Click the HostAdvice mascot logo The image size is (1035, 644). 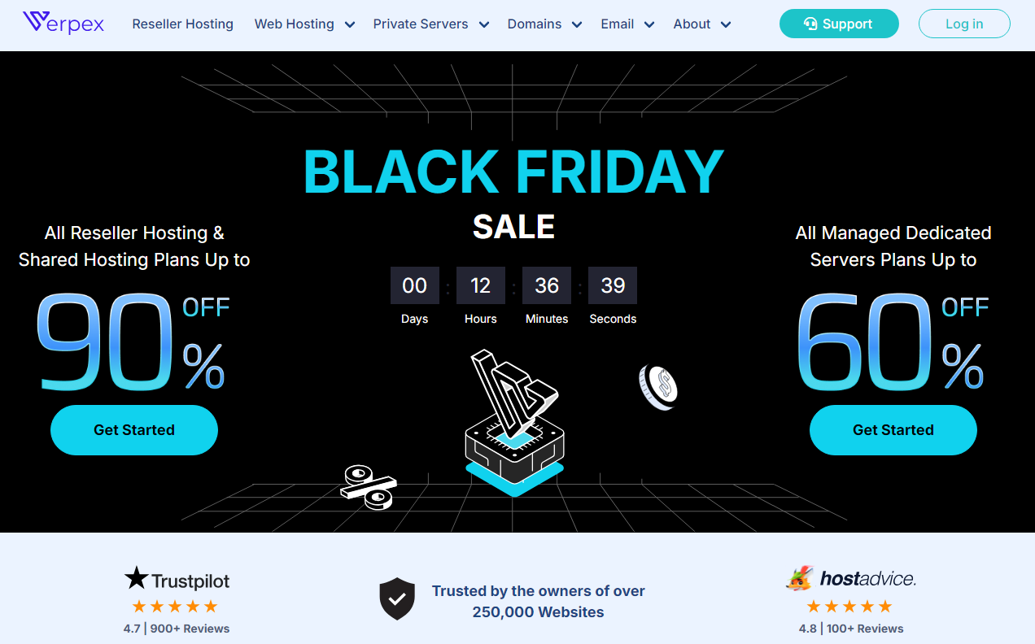click(x=800, y=578)
